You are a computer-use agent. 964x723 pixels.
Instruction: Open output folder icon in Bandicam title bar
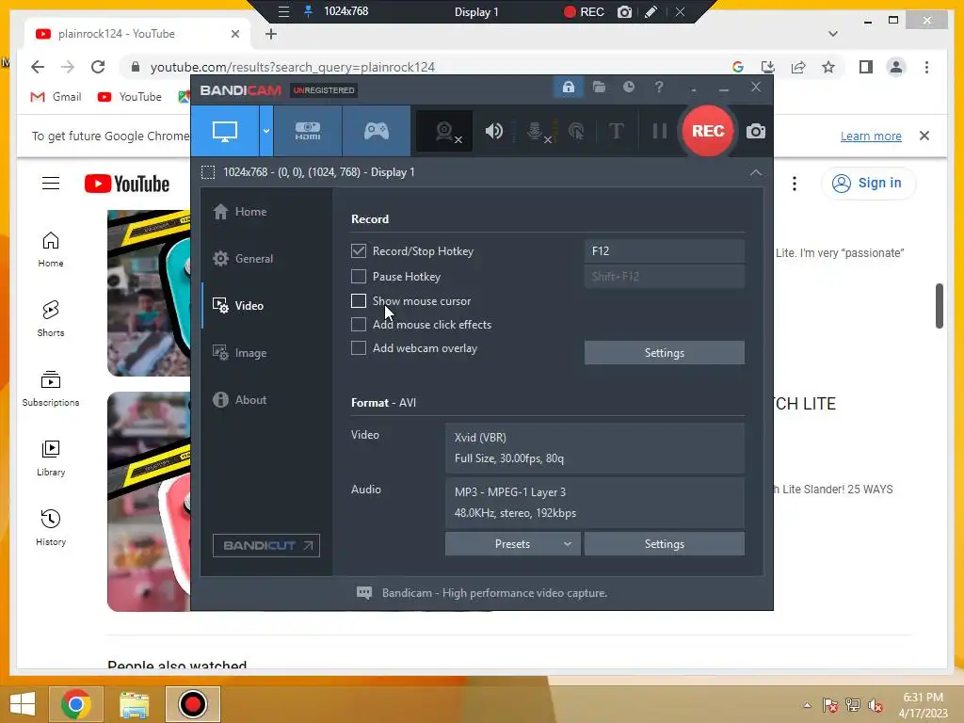599,88
